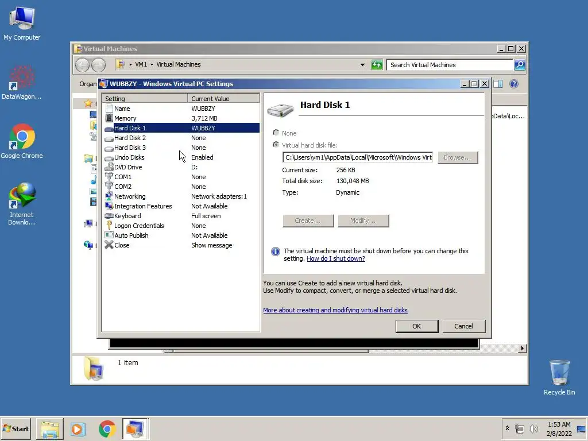Cancel the settings dialog
This screenshot has height=441, width=588.
[463, 326]
